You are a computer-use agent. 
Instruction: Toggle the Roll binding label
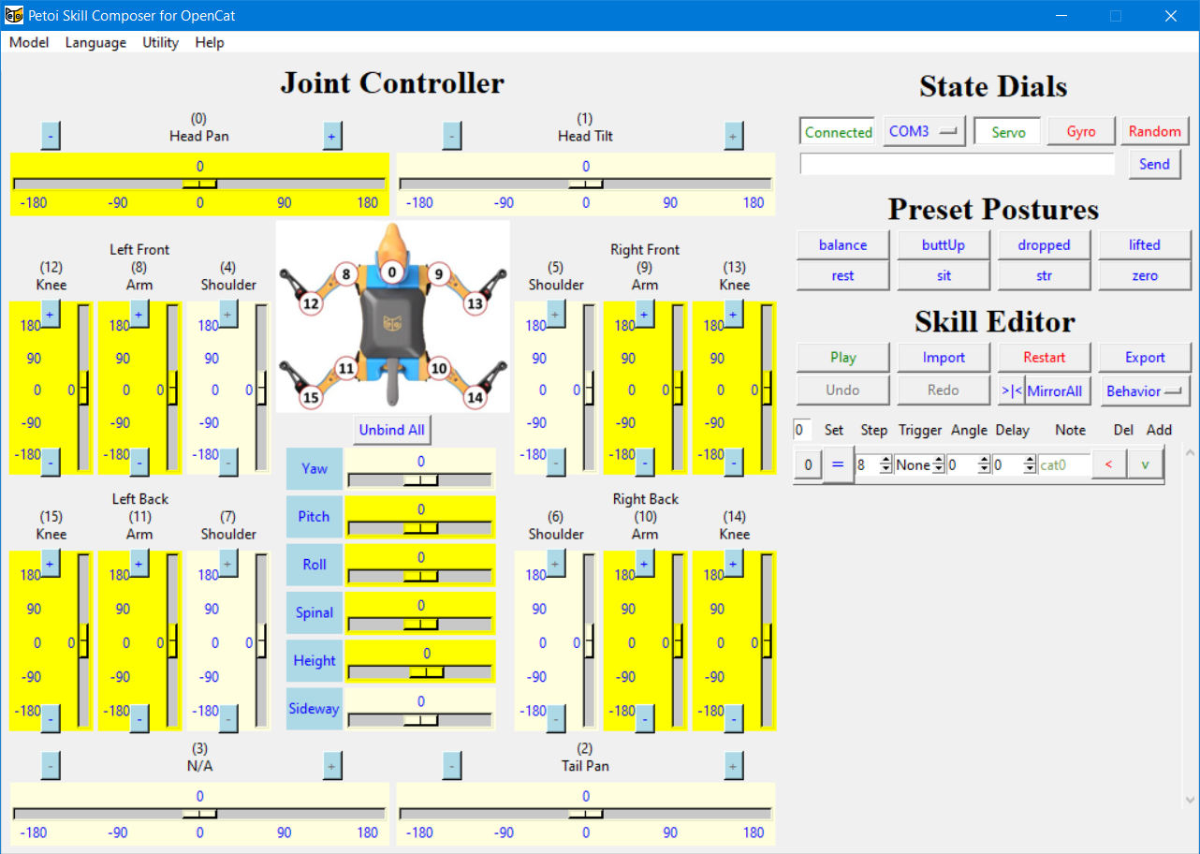[315, 565]
